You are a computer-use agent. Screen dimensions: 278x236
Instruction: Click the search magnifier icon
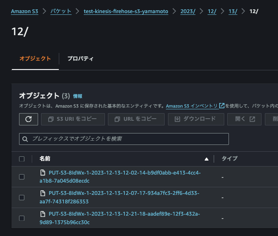25,139
